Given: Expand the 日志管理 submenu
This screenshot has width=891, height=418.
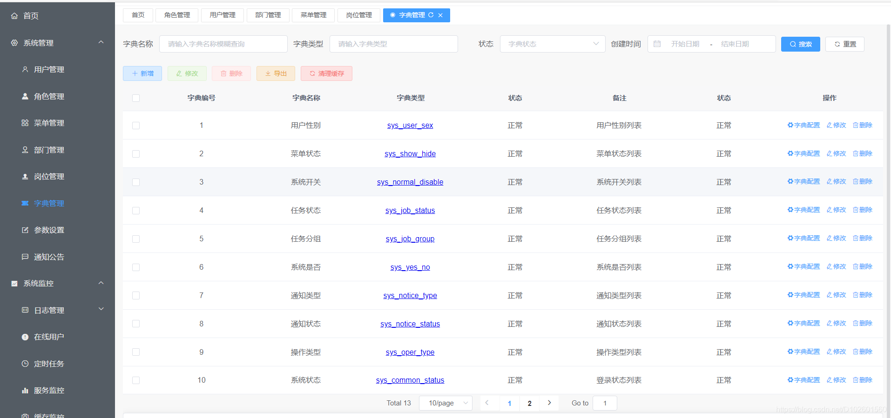Looking at the screenshot, I should 101,309.
